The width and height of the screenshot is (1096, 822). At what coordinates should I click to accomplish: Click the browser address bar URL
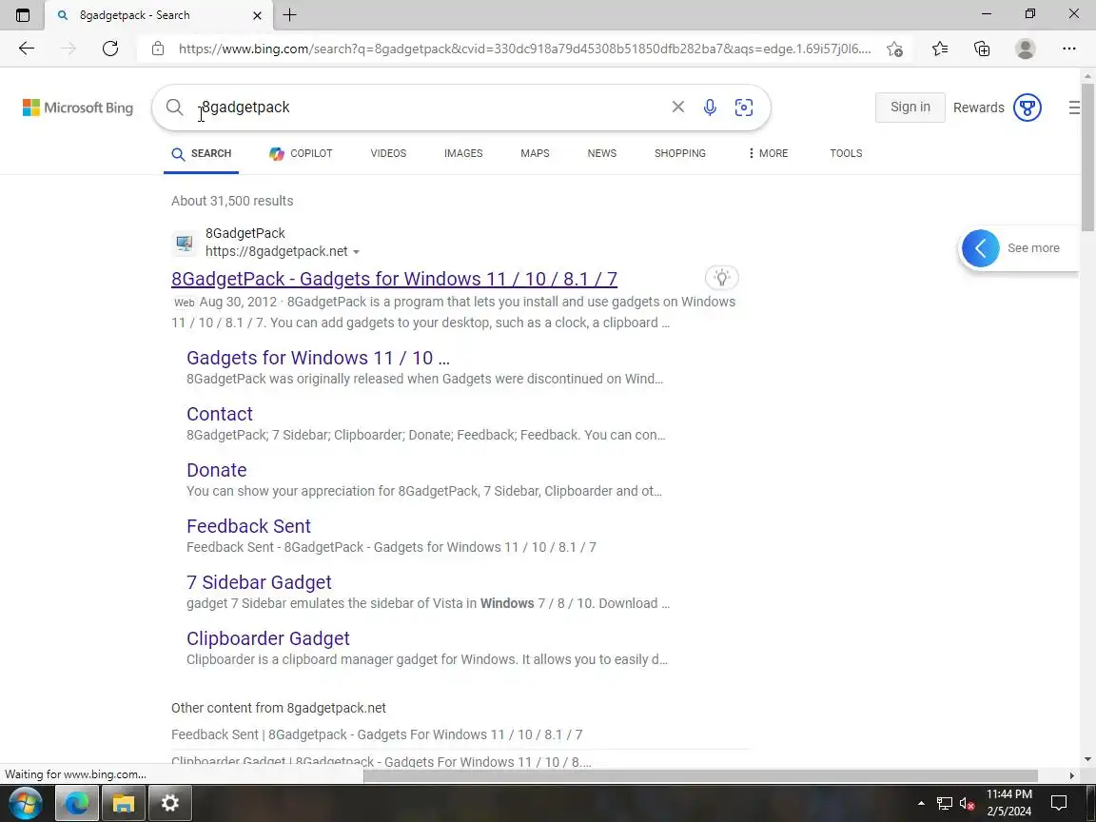click(524, 49)
